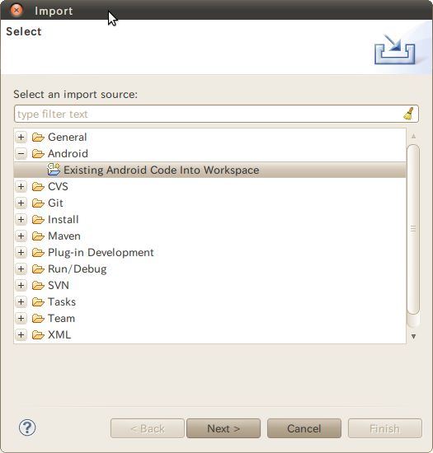
Task: Expand the XML category
Action: click(21, 334)
